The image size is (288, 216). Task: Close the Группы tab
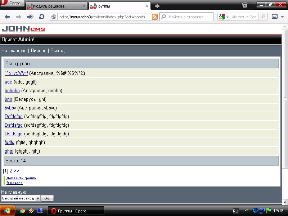tap(147, 6)
